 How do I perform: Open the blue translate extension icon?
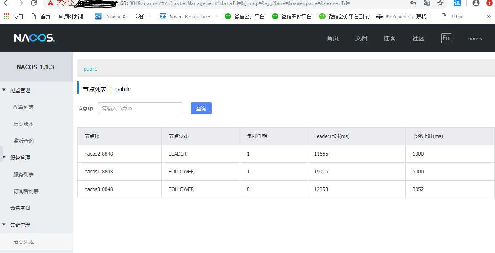(457, 3)
